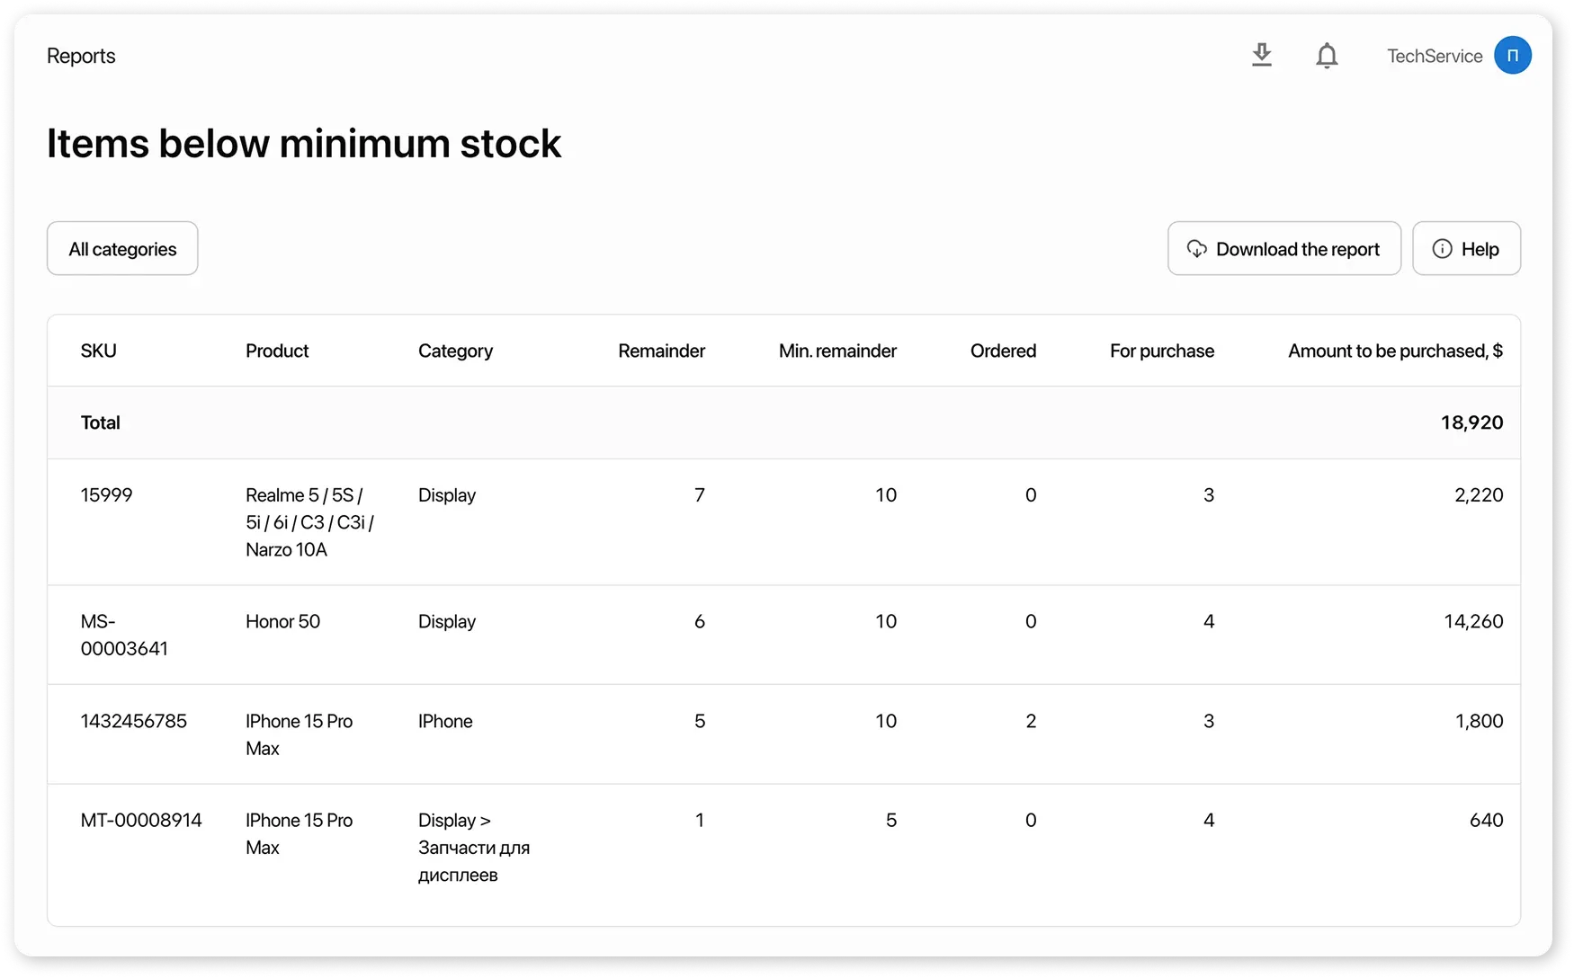Open Help
This screenshot has width=1574, height=978.
pyautogui.click(x=1466, y=248)
